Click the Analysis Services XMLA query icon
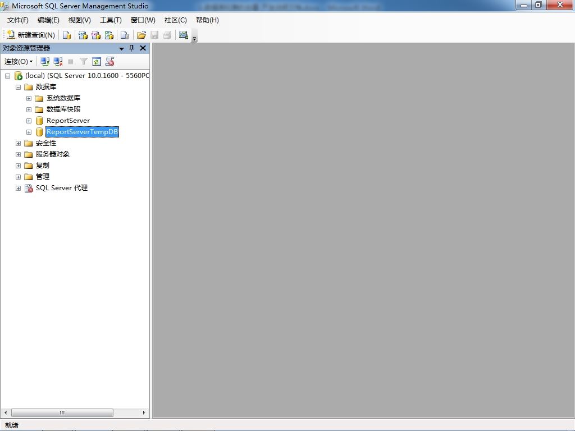This screenshot has height=431, width=575. [x=109, y=35]
